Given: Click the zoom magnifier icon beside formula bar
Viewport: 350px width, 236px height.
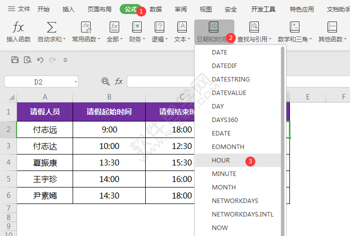Looking at the screenshot, I should click(105, 81).
